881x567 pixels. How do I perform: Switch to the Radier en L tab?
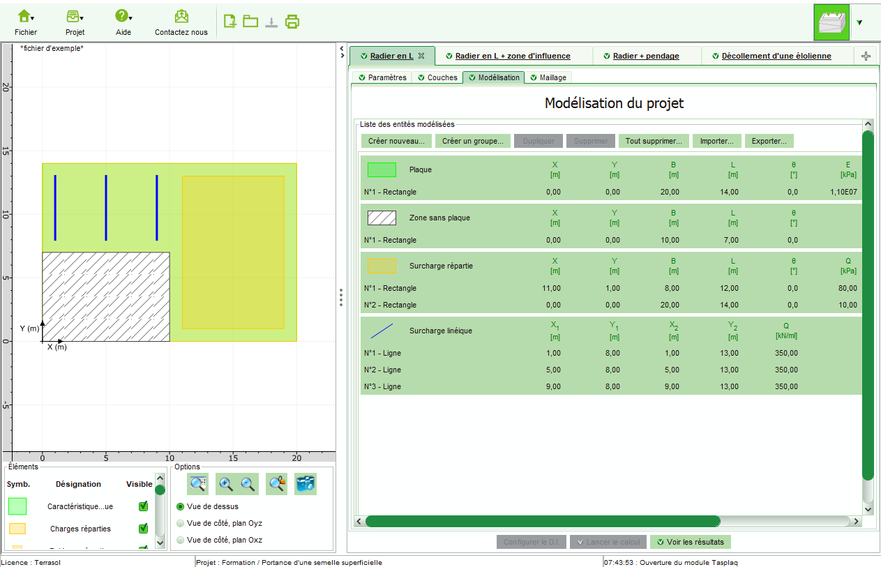[x=391, y=56]
